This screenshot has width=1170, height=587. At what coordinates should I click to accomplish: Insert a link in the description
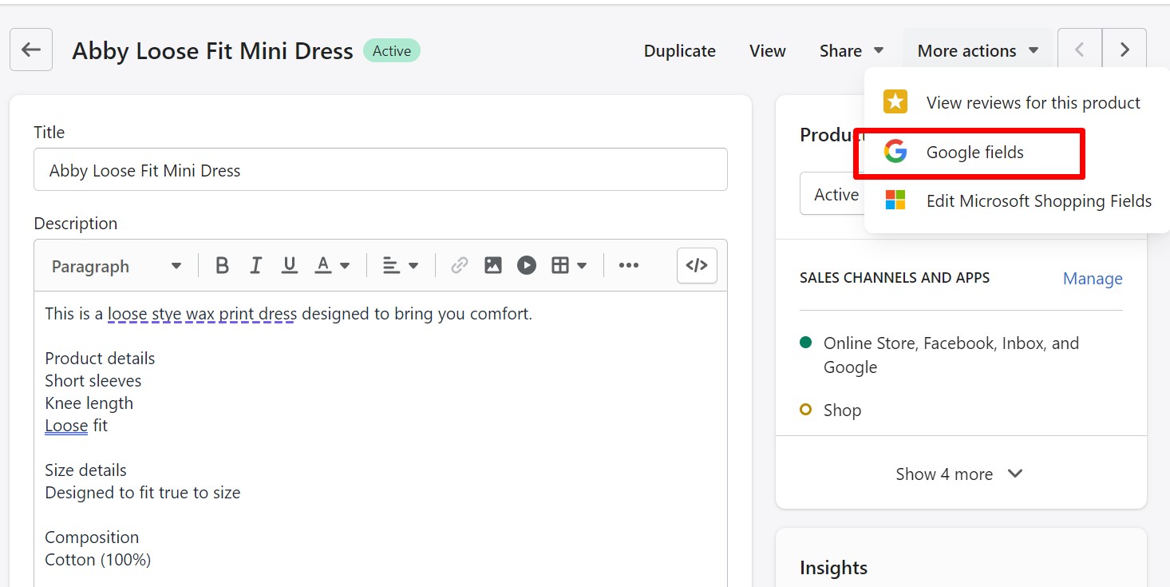(459, 266)
